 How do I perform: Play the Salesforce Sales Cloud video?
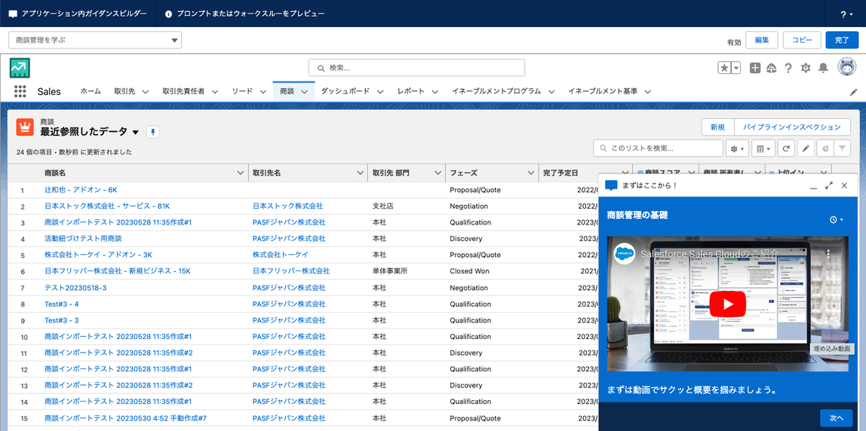(727, 304)
